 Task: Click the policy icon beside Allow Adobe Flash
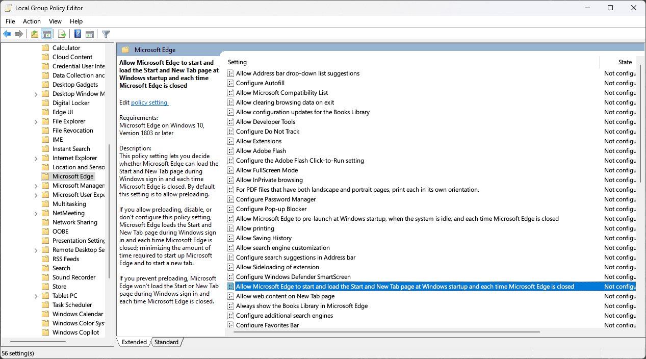coord(230,151)
